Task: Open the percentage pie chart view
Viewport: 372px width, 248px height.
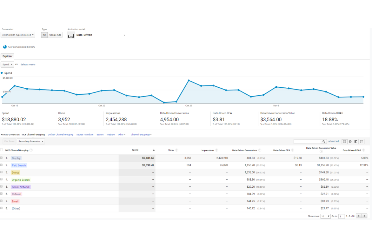Action: pos(350,141)
